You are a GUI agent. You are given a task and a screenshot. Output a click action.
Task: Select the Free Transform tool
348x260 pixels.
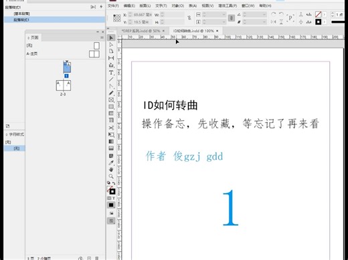(x=111, y=134)
